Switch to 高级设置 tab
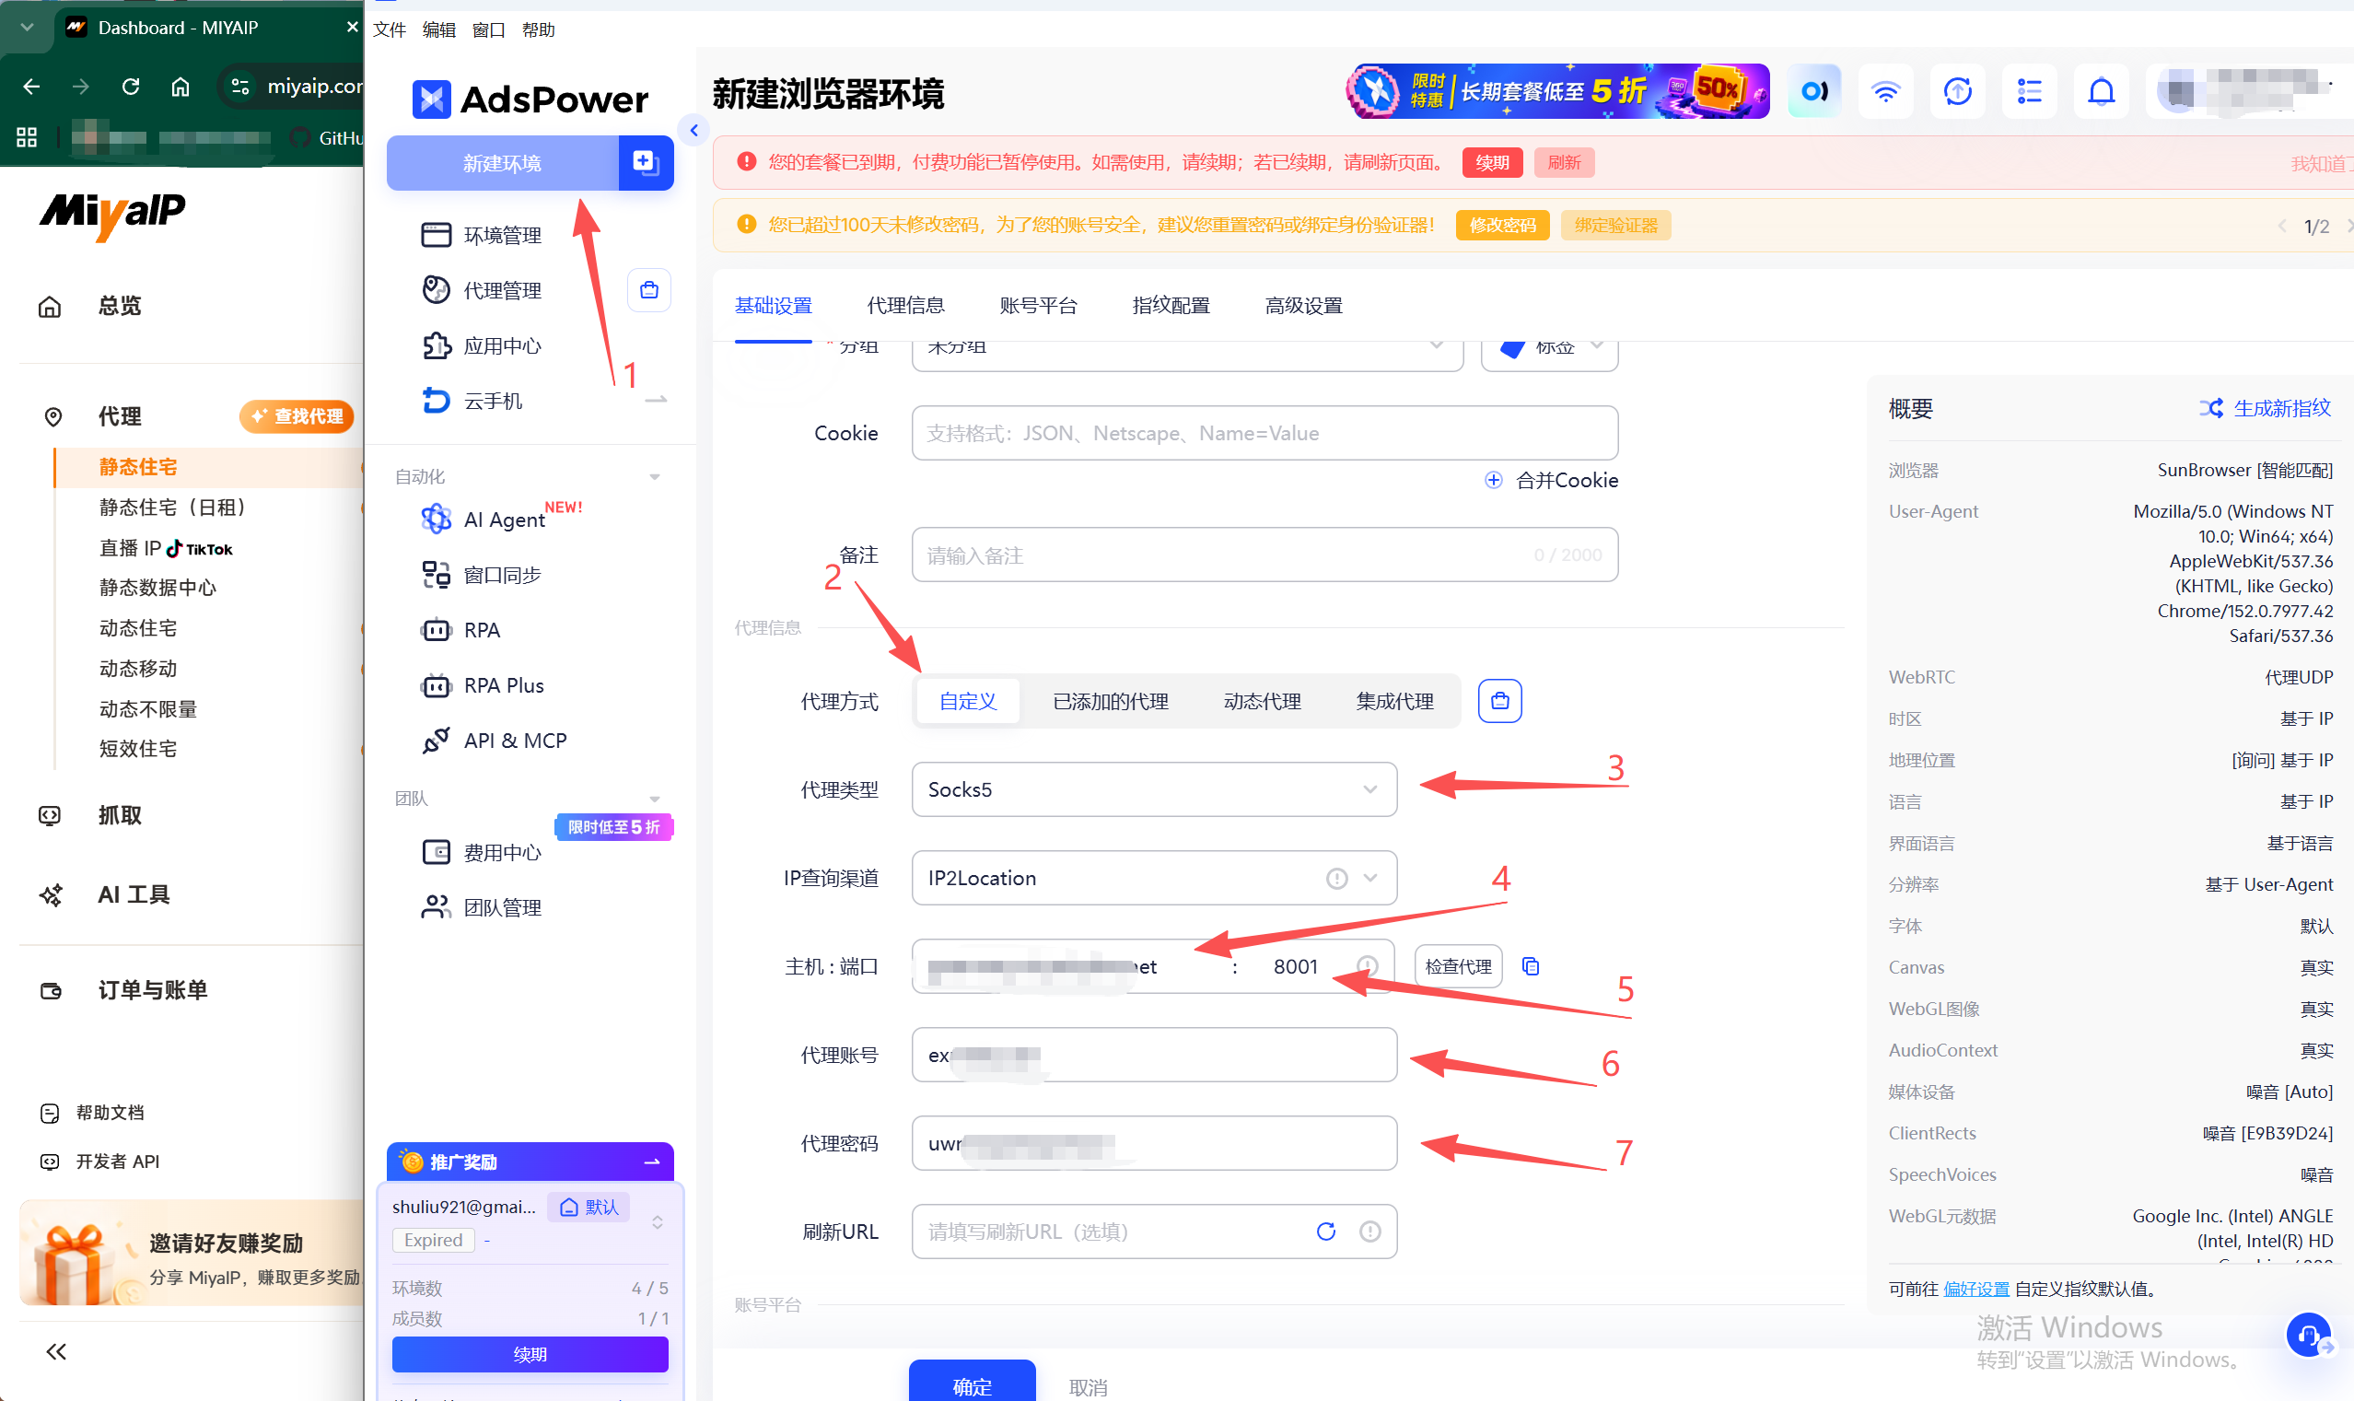 click(x=1303, y=306)
